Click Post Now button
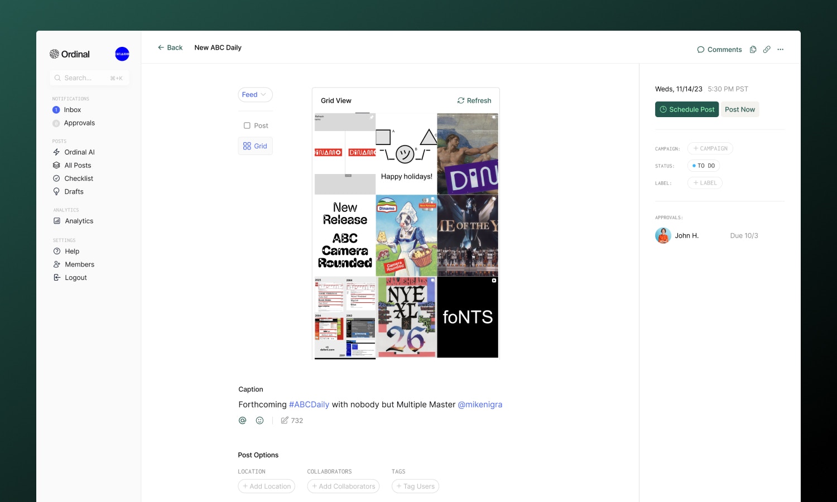 [x=740, y=109]
